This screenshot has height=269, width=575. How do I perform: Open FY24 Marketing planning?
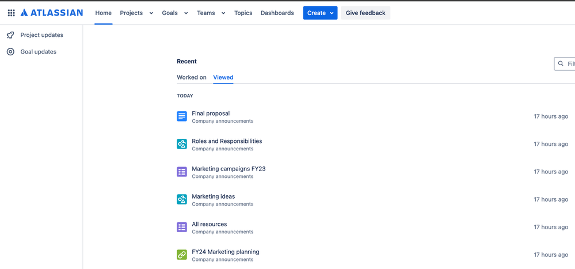pyautogui.click(x=226, y=252)
